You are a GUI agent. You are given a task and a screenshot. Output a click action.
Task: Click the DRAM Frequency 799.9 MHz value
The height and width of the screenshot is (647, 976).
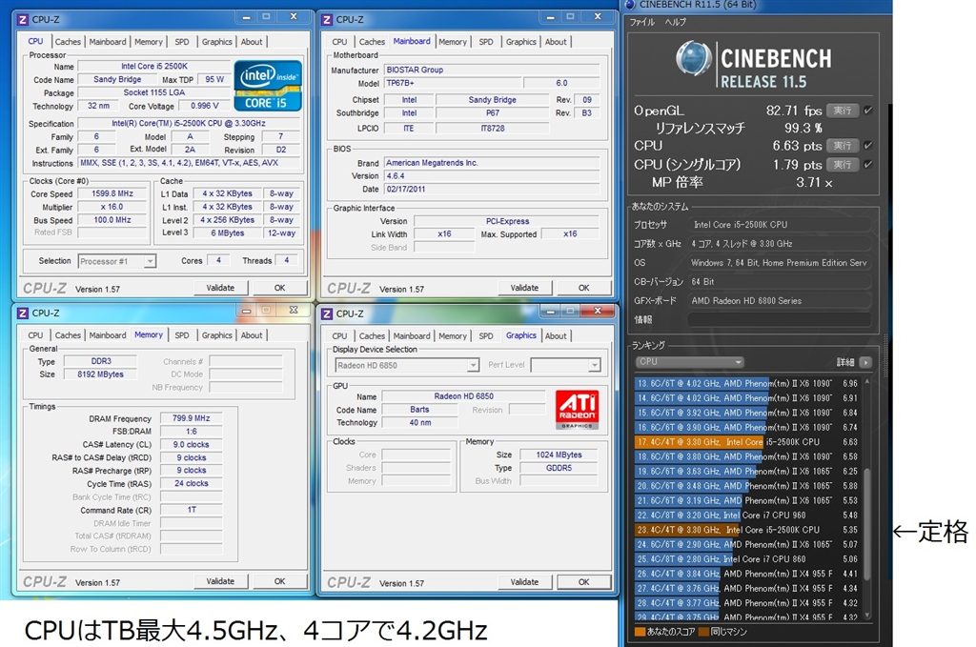[x=191, y=418]
